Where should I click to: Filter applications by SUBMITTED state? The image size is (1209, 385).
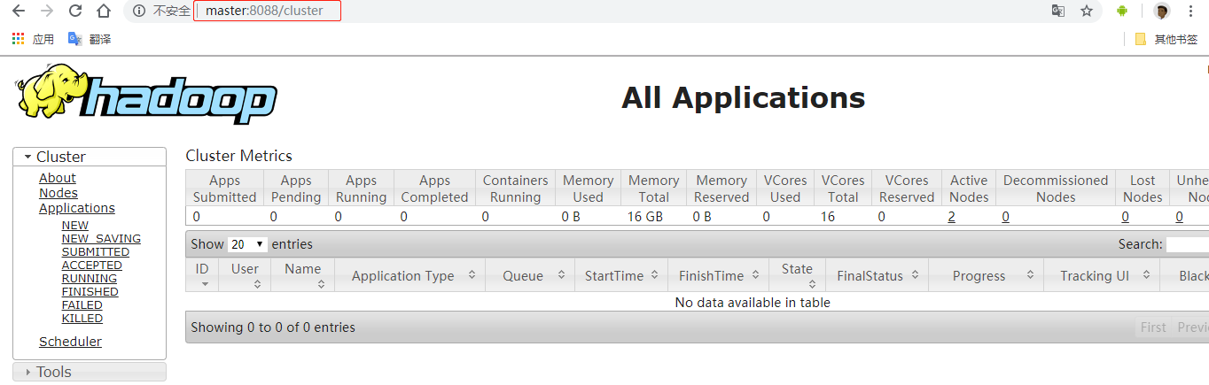click(96, 252)
